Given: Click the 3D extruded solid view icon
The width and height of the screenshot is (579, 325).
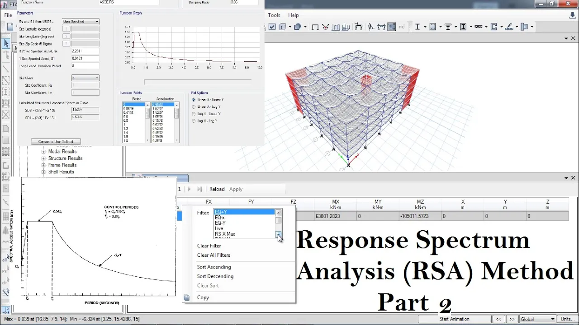Looking at the screenshot, I should coord(298,27).
